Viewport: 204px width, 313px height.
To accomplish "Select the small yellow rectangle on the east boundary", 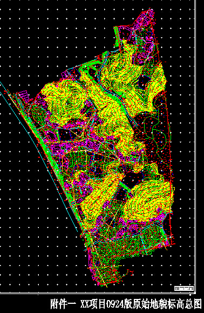I will [174, 189].
